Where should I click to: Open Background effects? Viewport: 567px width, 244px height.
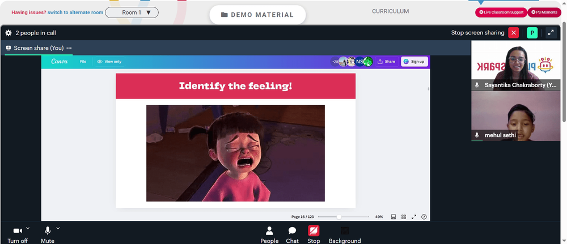345,235
